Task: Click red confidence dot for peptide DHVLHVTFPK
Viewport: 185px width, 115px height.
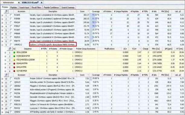Action: [14, 67]
